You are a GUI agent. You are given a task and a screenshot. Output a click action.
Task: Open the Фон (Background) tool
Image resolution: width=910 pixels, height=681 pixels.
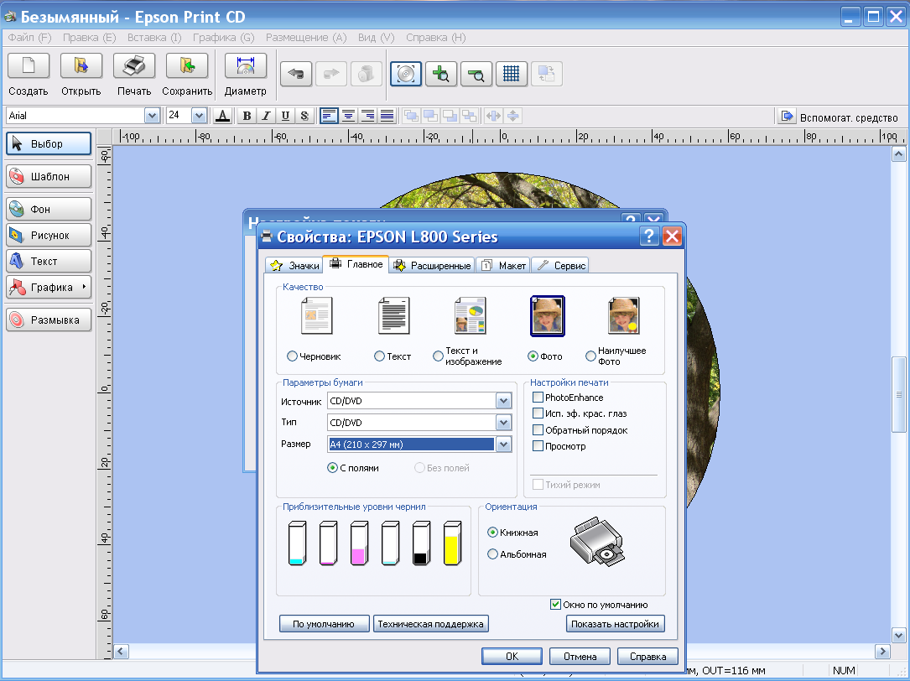click(49, 209)
